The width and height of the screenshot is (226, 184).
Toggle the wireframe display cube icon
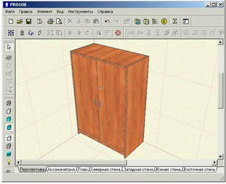point(9,103)
